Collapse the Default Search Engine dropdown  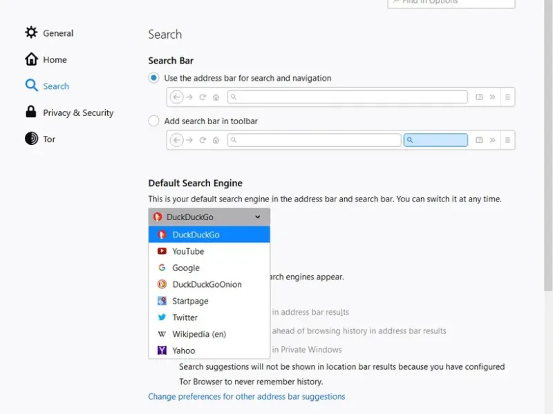coord(209,217)
